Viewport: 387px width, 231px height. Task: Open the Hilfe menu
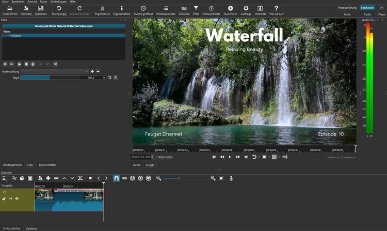point(73,2)
